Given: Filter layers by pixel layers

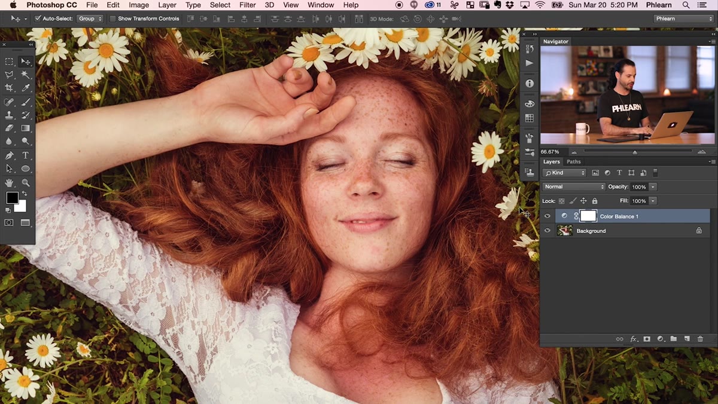Looking at the screenshot, I should [595, 173].
